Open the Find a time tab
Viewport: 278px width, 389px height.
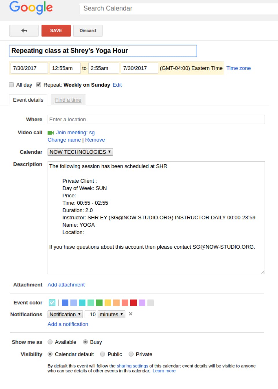click(x=68, y=100)
